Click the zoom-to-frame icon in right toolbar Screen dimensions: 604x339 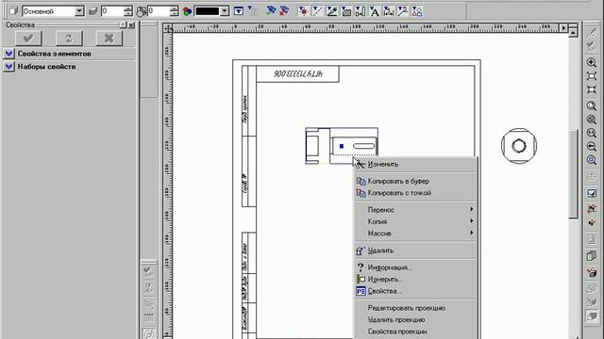pyautogui.click(x=592, y=76)
